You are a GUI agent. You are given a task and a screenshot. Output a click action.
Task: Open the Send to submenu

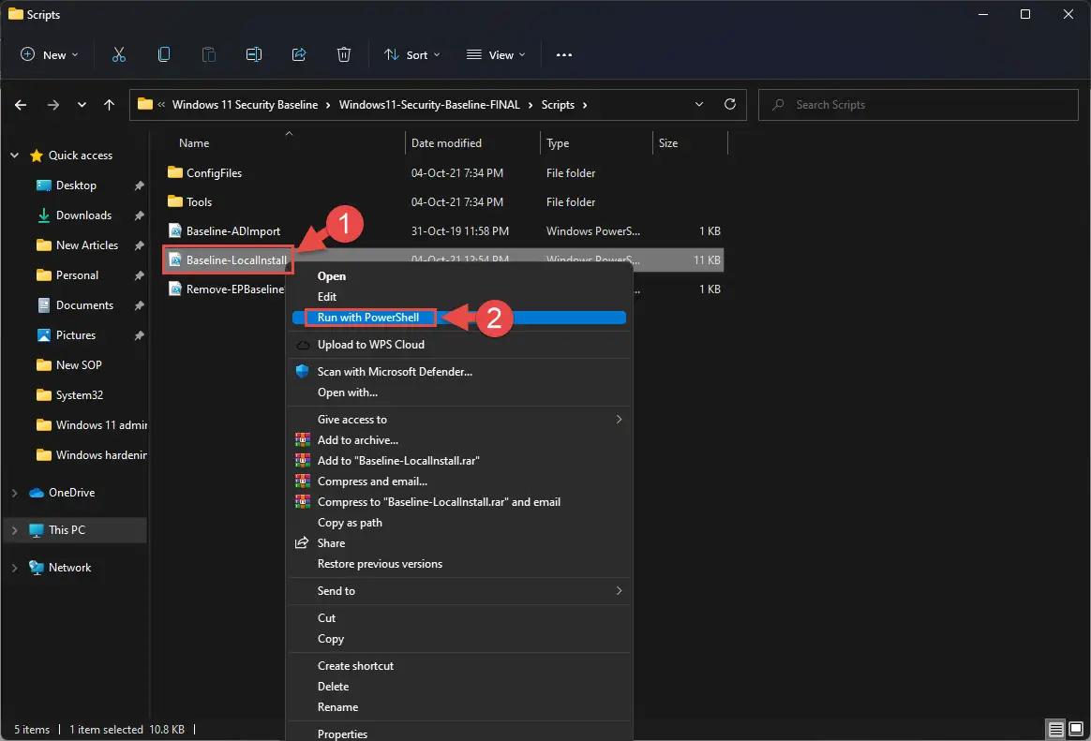coord(459,591)
